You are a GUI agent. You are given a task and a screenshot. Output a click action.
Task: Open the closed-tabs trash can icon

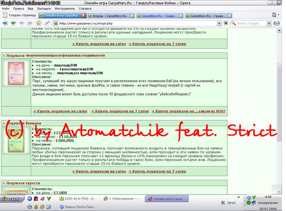(x=274, y=15)
